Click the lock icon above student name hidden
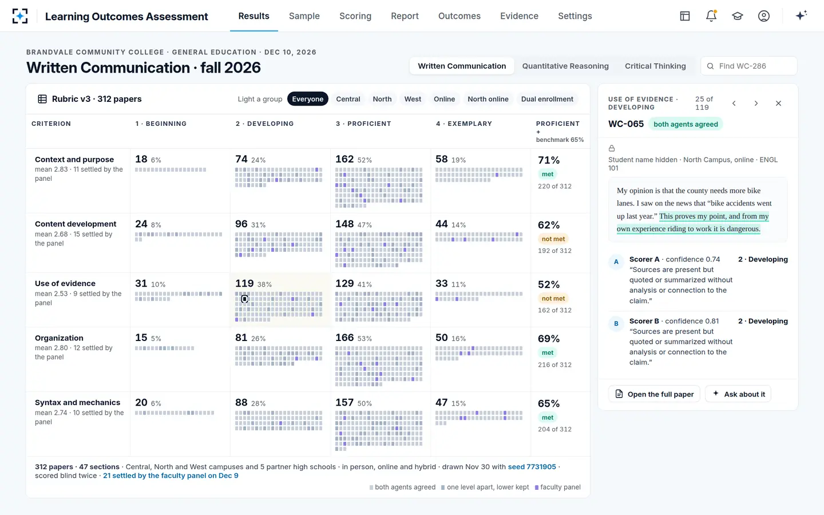 point(612,148)
